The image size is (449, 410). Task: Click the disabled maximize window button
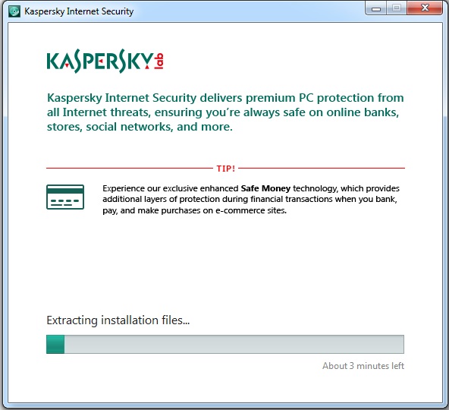tap(397, 8)
